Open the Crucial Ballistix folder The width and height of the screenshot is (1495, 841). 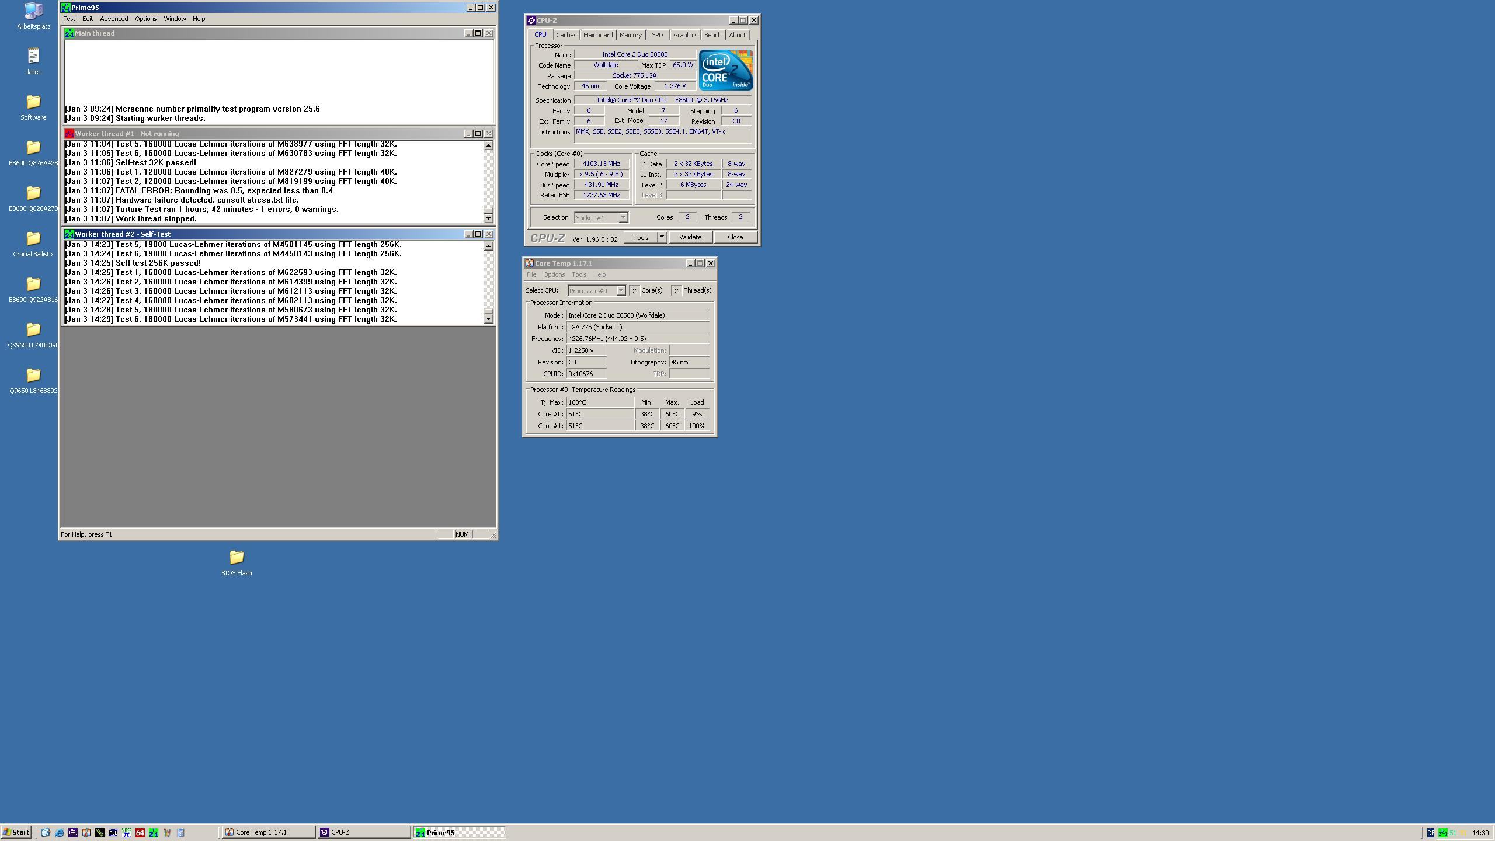[x=33, y=244]
